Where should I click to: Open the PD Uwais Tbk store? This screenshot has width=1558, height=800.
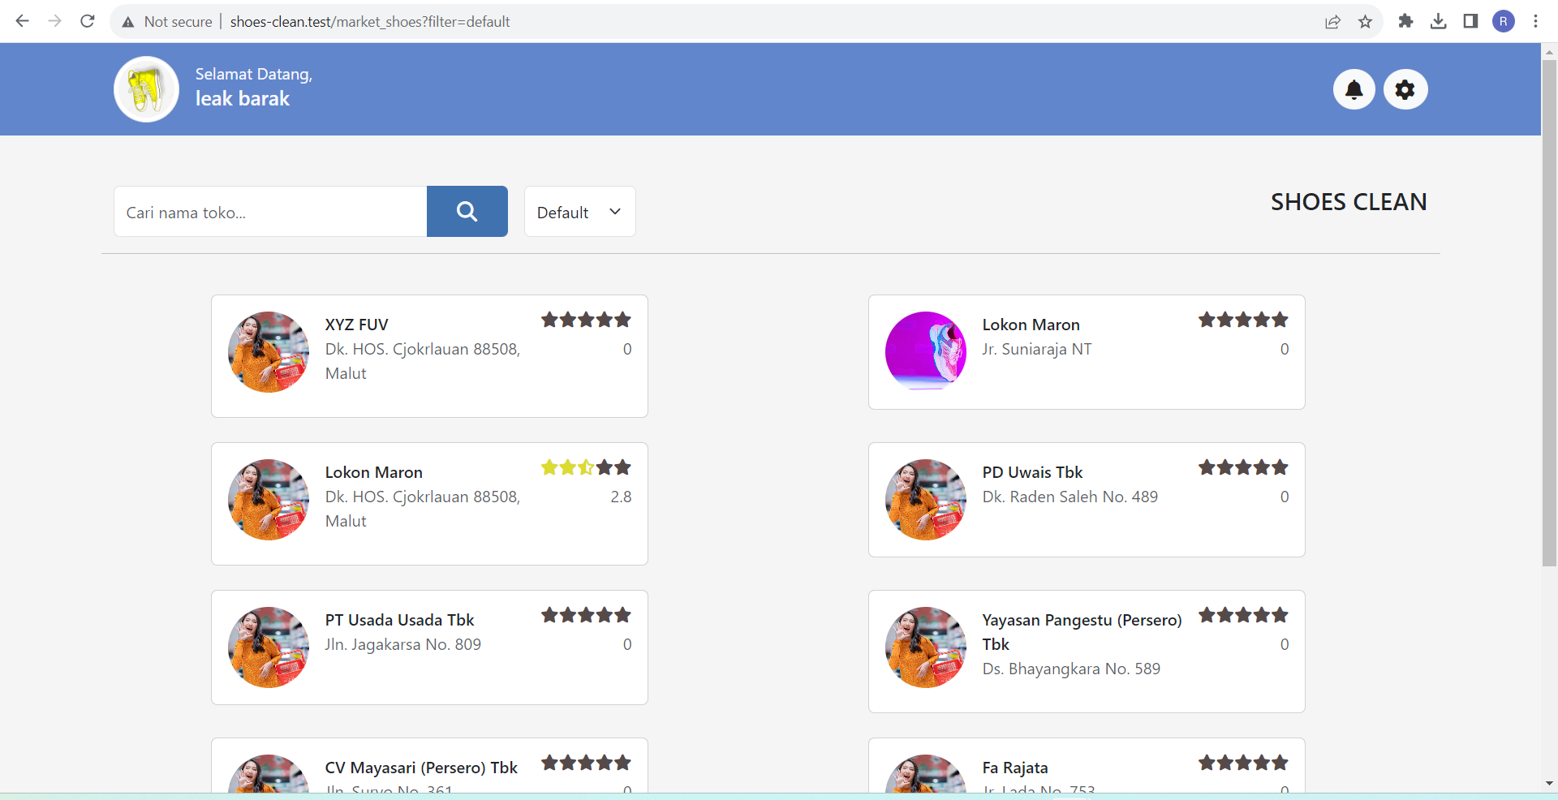(1032, 472)
